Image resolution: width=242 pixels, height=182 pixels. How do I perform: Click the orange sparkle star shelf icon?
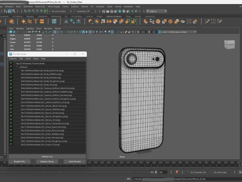[x=24, y=21]
